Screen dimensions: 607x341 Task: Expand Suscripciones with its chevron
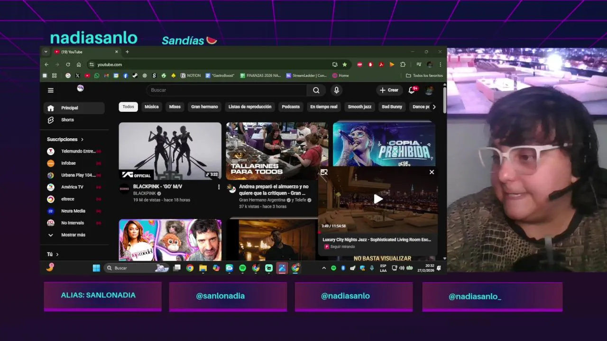82,139
